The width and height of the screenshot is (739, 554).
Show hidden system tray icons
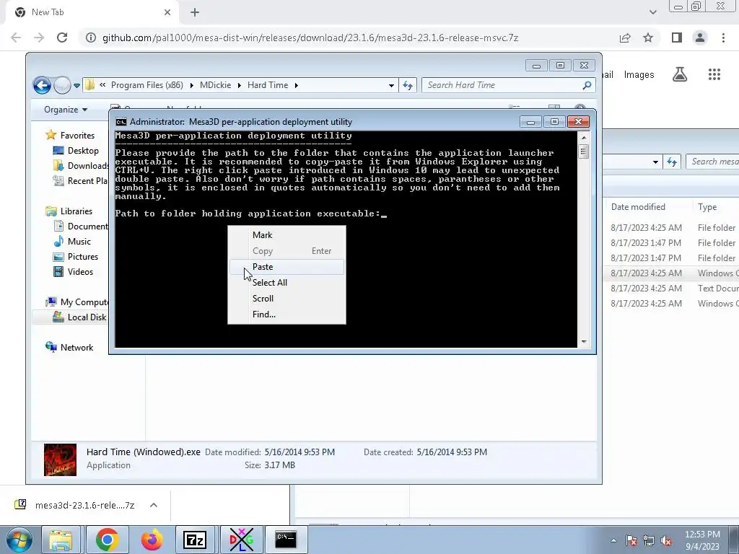(613, 540)
